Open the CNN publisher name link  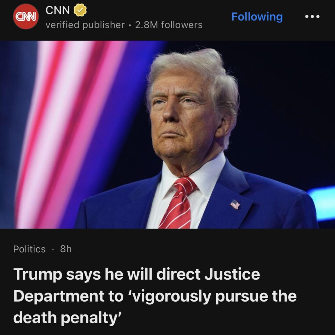pyautogui.click(x=58, y=10)
